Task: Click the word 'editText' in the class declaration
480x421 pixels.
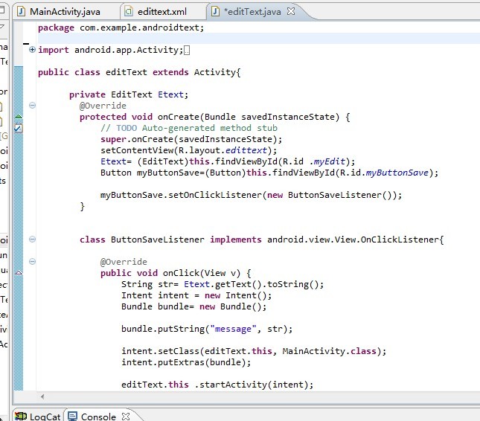Action: pos(126,72)
